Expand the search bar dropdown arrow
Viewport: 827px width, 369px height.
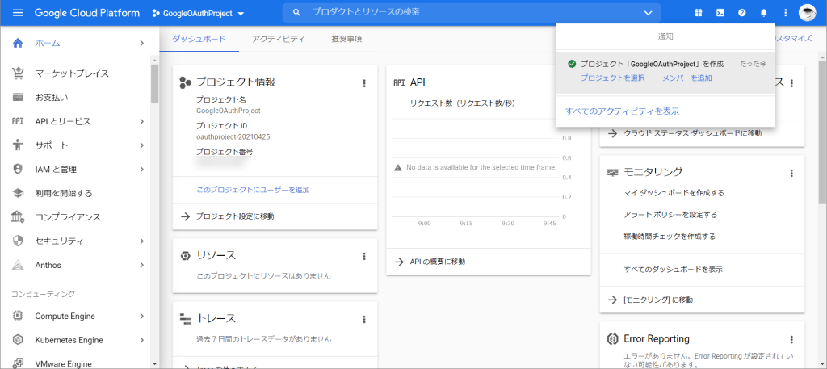(x=649, y=13)
